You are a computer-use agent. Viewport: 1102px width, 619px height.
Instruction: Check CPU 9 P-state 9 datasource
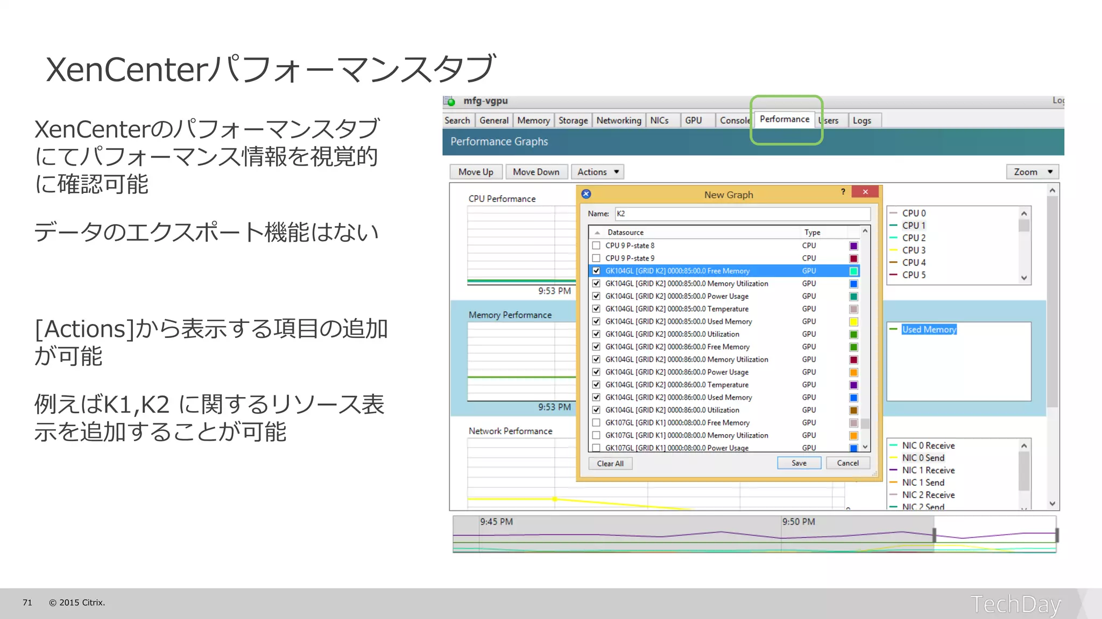click(x=596, y=258)
